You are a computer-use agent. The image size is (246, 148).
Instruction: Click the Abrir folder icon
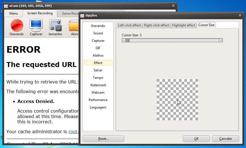74,25
